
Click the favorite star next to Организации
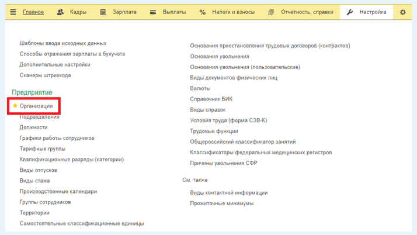click(x=15, y=106)
